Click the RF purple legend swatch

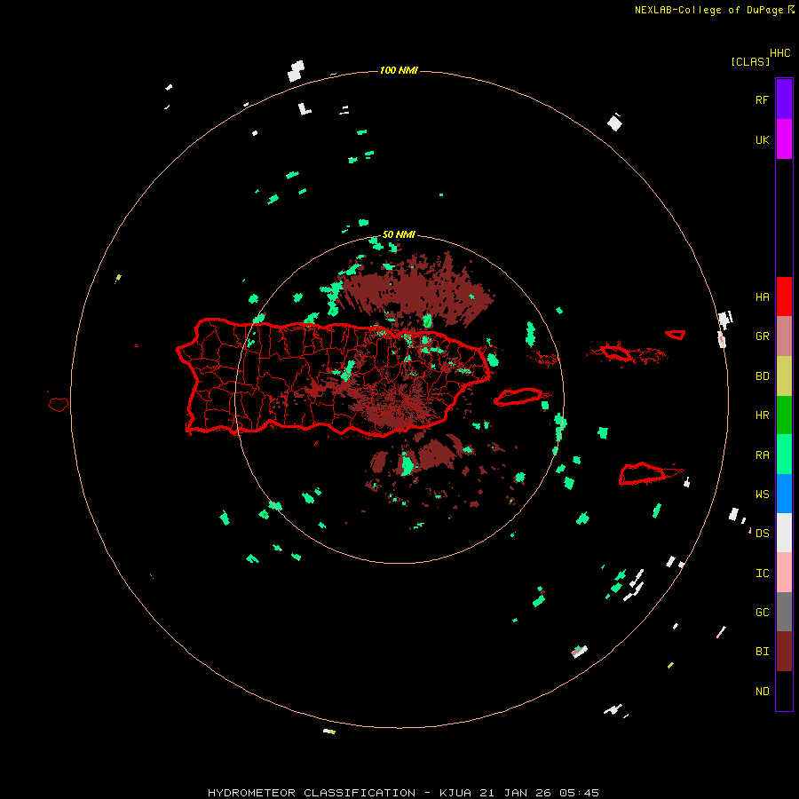(x=784, y=99)
